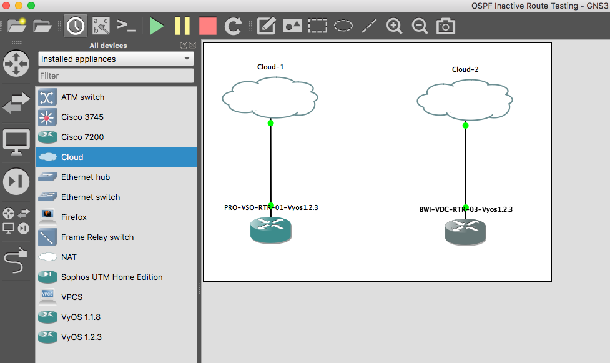Pause all nodes with yellow suspend icon
610x363 pixels.
click(182, 26)
